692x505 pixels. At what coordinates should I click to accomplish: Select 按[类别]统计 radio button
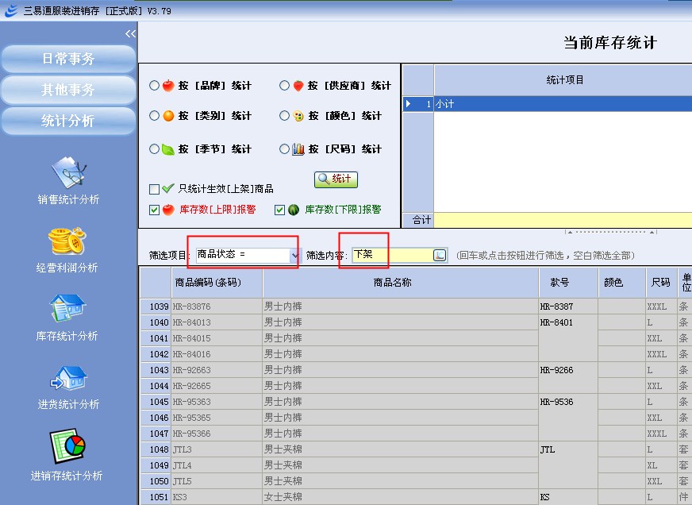tap(154, 116)
